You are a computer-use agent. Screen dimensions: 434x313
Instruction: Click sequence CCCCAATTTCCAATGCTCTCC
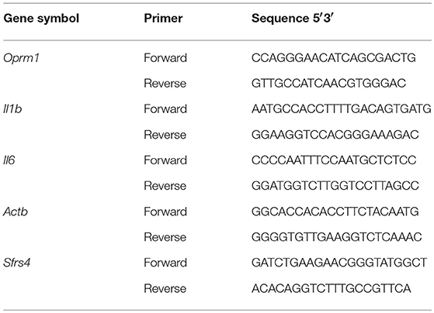tap(334, 160)
